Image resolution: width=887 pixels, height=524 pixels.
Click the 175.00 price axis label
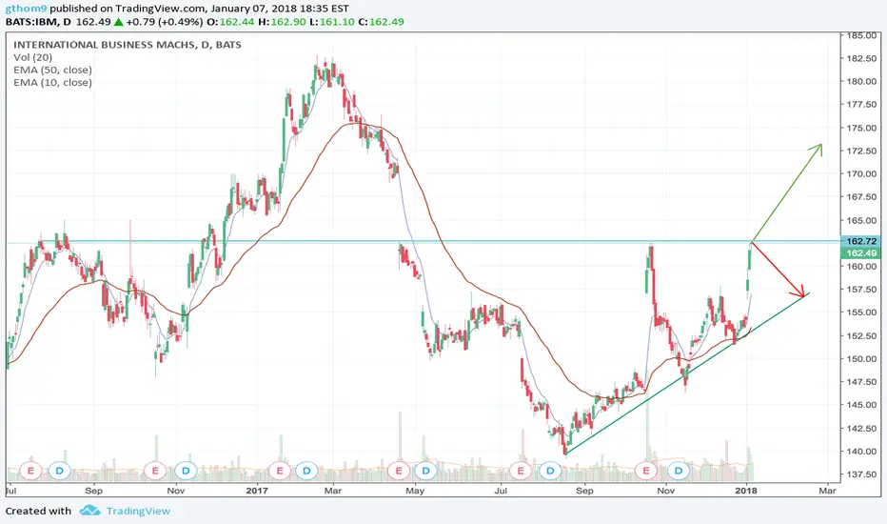861,128
